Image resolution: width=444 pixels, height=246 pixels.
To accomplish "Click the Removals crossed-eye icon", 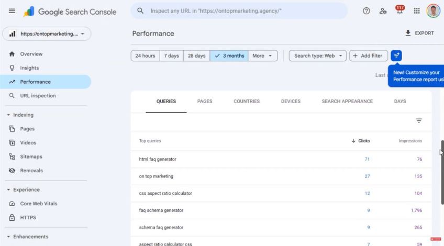I will [x=12, y=171].
